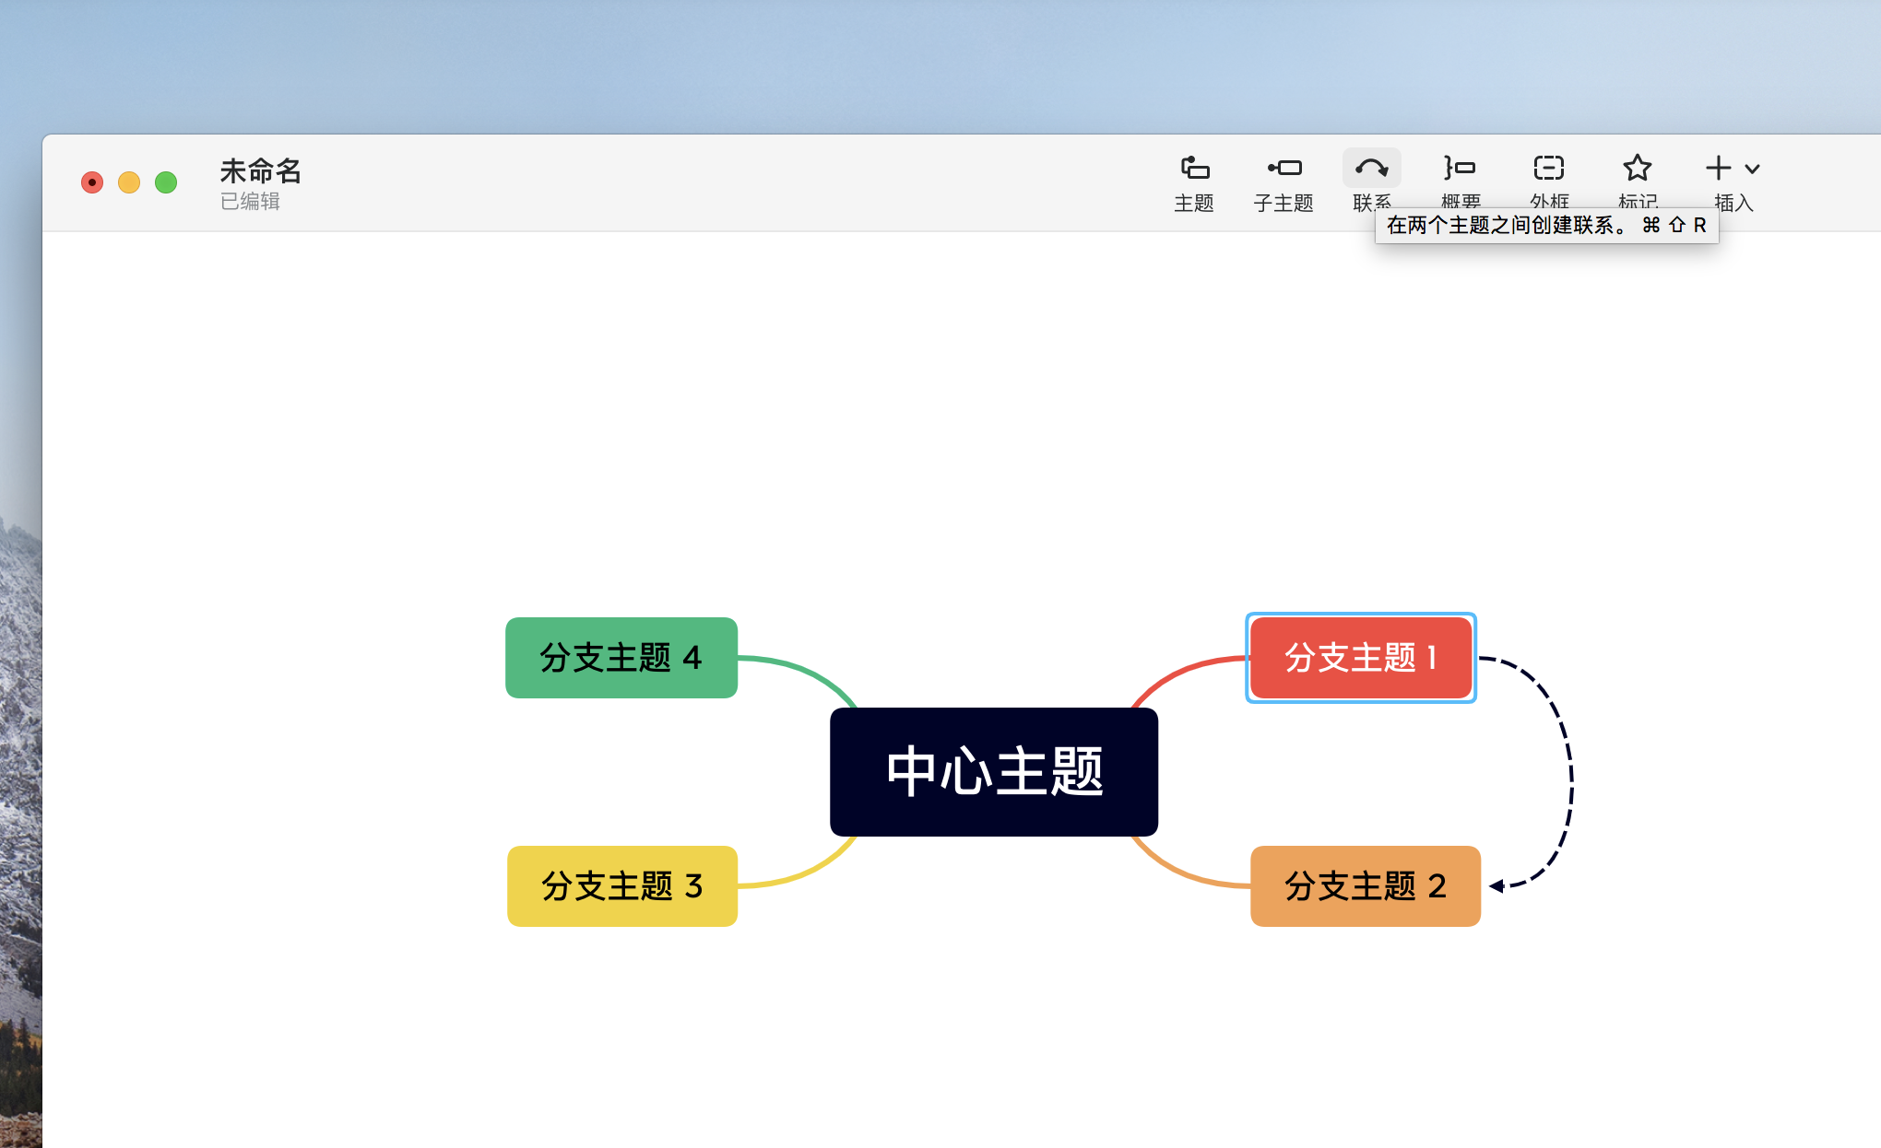Select the 分支主题 3 topic

[621, 886]
